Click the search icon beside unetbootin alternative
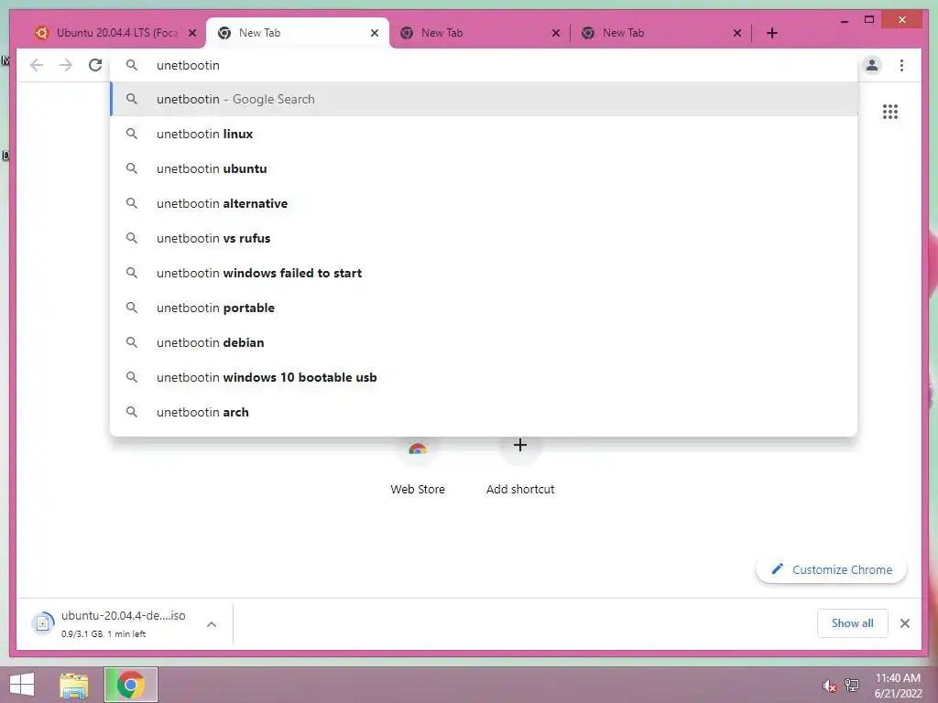 pos(132,203)
